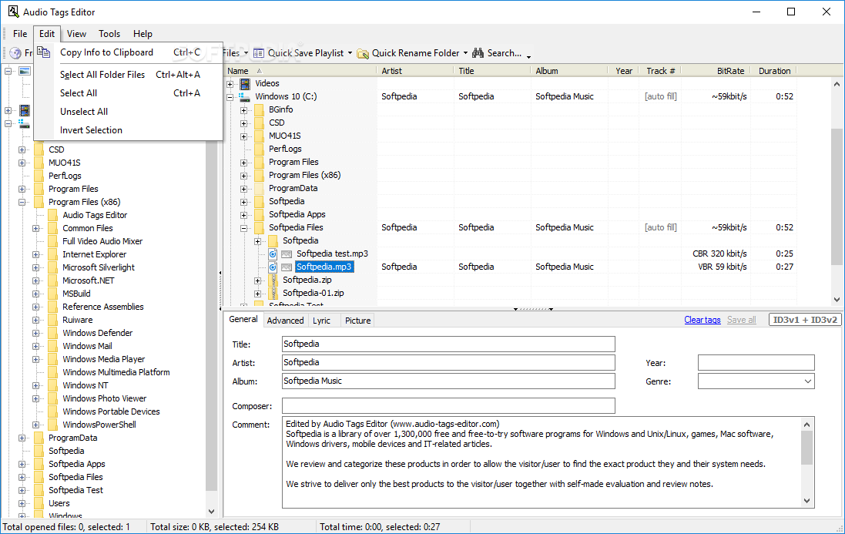The image size is (845, 534).
Task: Switch to the Picture tab
Action: tap(358, 321)
